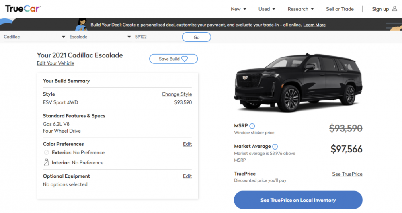Click the interior seat icon

[x=46, y=163]
